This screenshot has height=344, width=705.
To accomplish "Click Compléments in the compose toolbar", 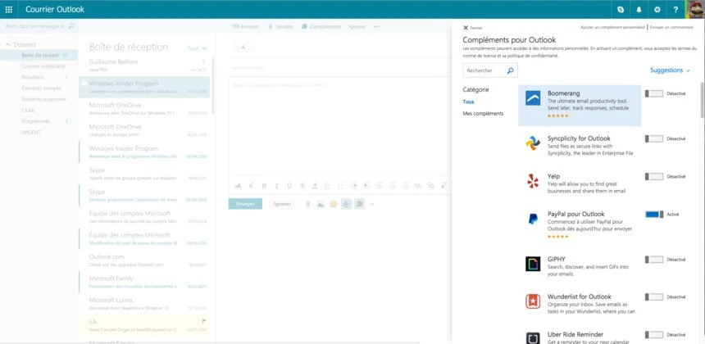I will [321, 26].
